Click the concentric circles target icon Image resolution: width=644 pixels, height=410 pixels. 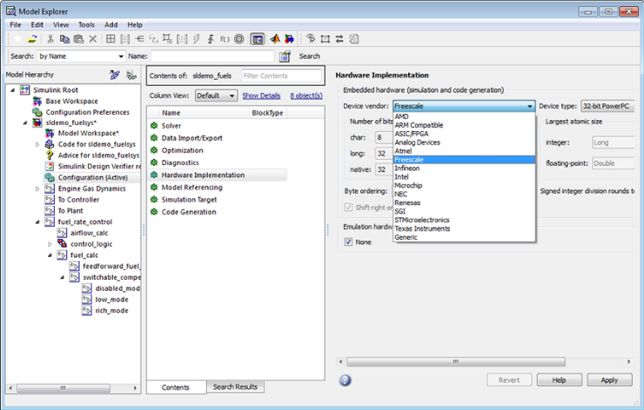[239, 39]
